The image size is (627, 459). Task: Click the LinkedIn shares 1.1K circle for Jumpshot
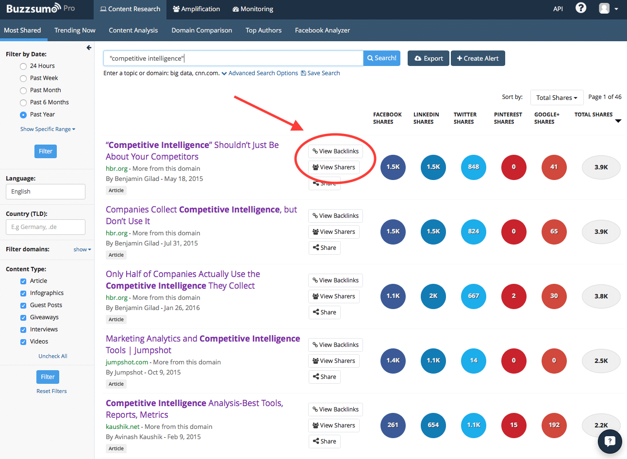(x=433, y=361)
